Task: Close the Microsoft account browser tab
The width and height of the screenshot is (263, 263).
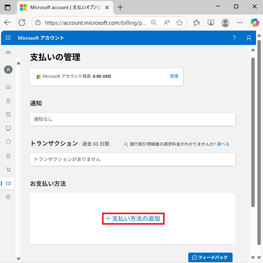Action: coord(107,7)
